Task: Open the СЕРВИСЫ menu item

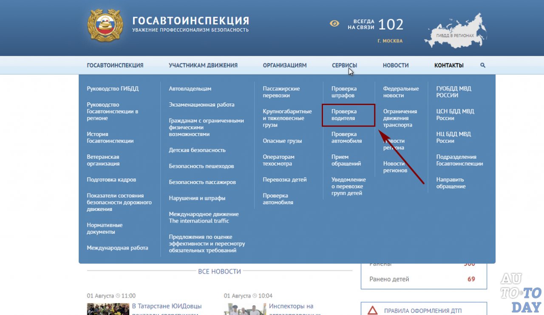Action: (344, 65)
